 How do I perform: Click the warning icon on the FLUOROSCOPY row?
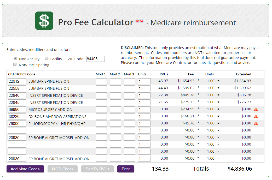[x=256, y=124]
